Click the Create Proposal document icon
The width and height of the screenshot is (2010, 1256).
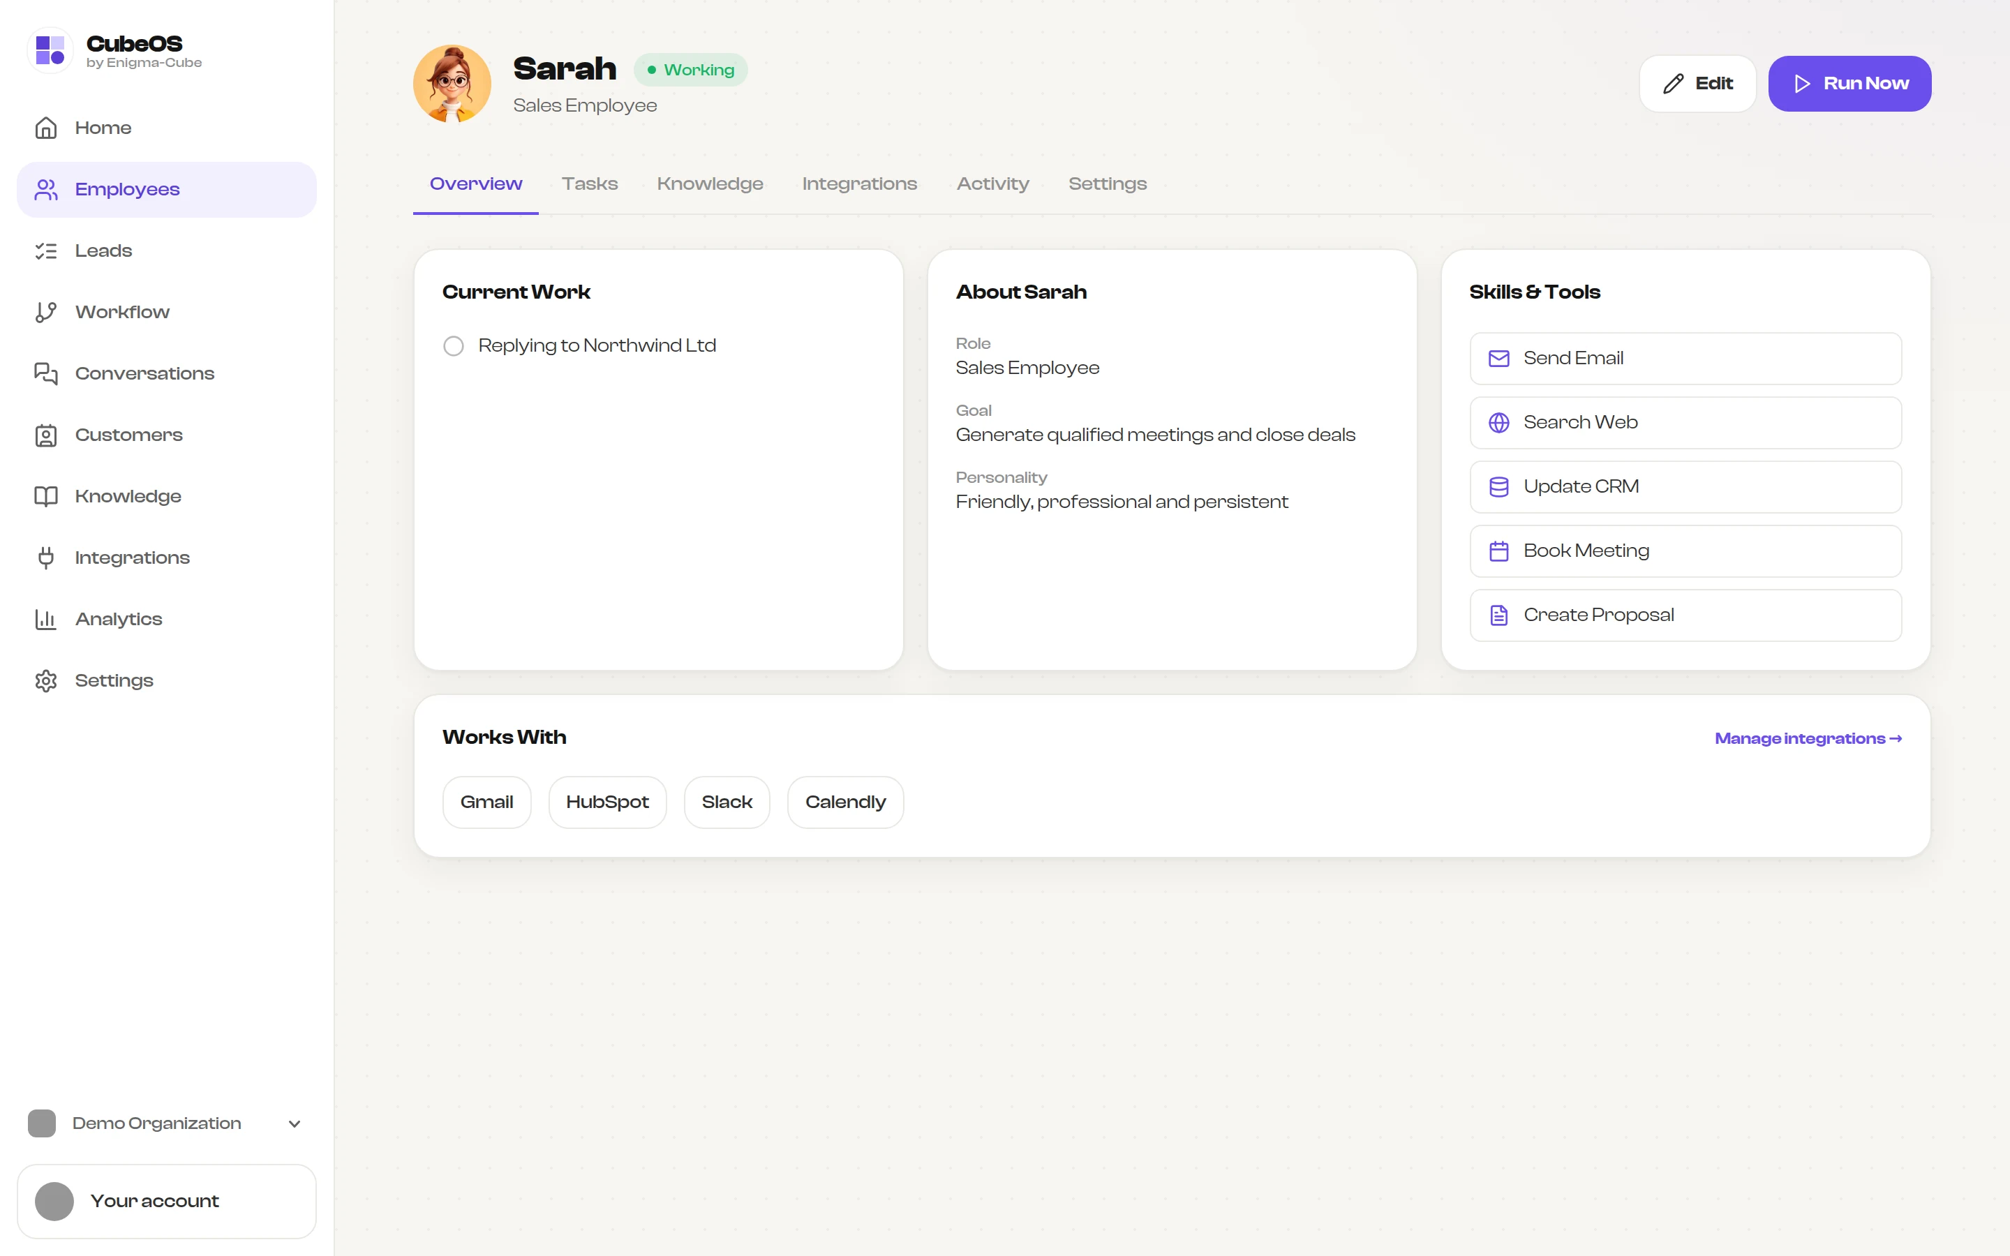coord(1498,615)
